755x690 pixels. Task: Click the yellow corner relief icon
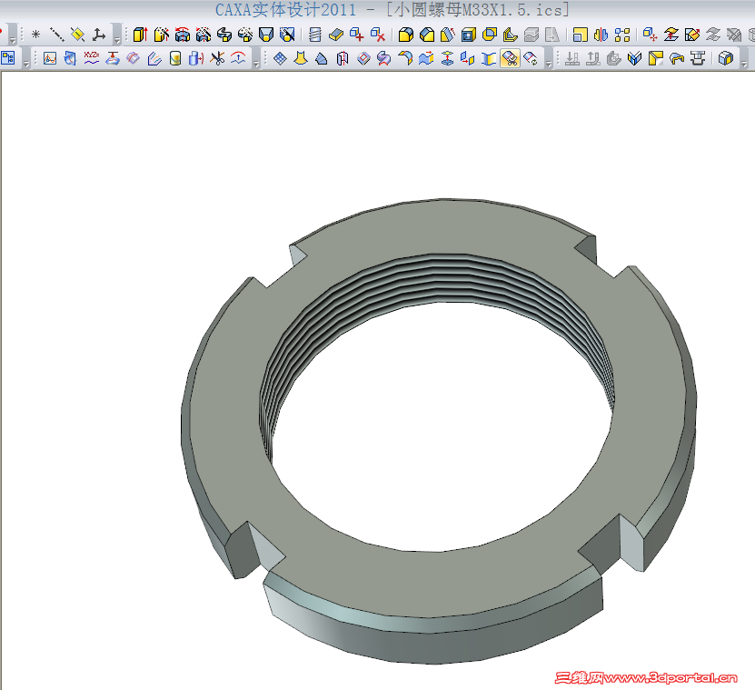pyautogui.click(x=656, y=58)
